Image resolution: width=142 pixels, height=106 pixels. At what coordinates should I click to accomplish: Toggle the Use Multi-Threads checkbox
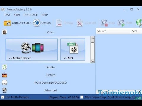3,97
